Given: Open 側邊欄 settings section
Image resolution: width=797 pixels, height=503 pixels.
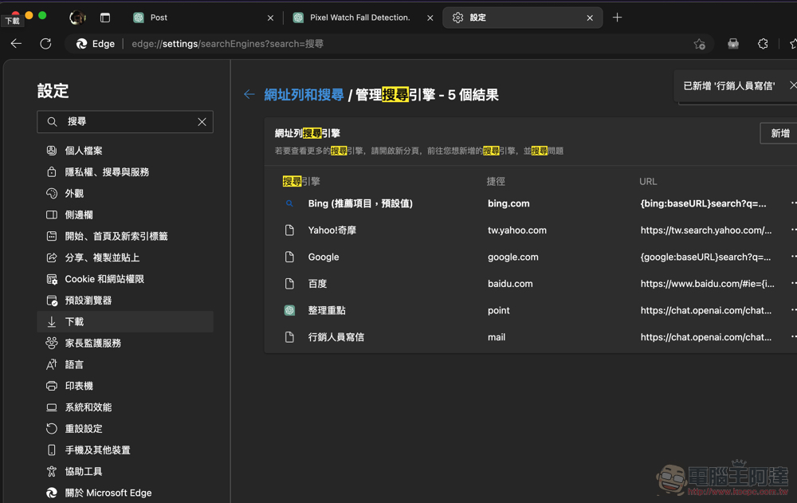Looking at the screenshot, I should [x=125, y=214].
